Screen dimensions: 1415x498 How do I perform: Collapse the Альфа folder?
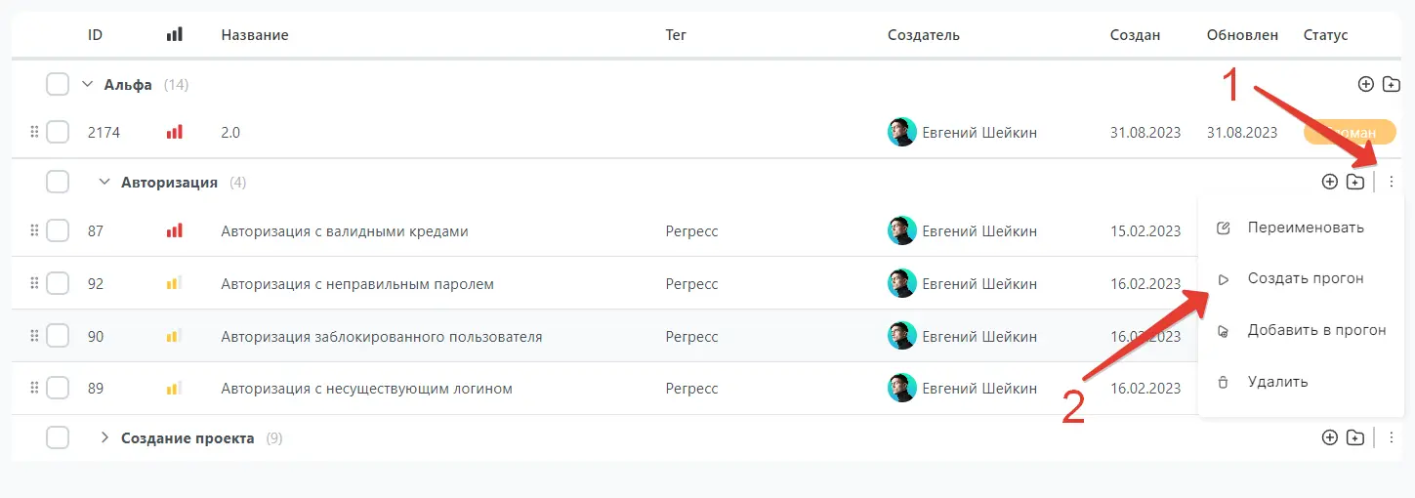(87, 85)
